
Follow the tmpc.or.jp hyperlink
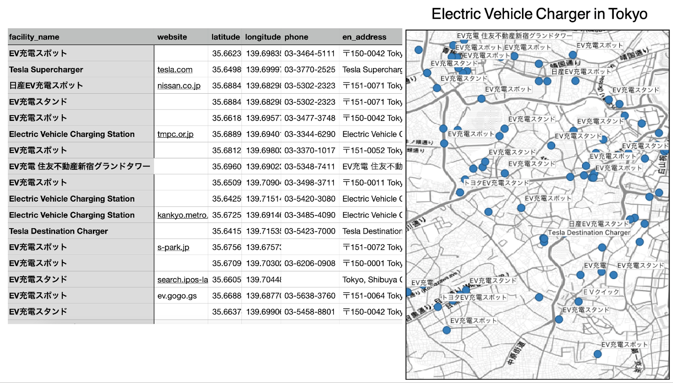[x=175, y=134]
